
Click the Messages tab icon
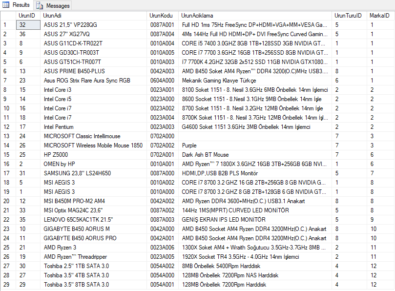point(40,5)
